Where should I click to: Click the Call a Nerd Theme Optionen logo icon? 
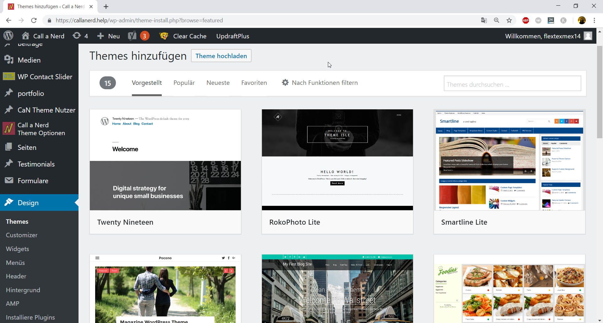tap(9, 129)
